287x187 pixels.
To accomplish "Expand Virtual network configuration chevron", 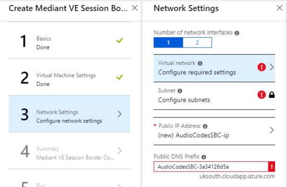I will click(x=272, y=67).
